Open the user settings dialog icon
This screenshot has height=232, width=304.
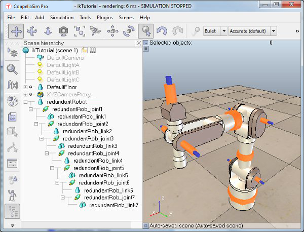pos(12,163)
